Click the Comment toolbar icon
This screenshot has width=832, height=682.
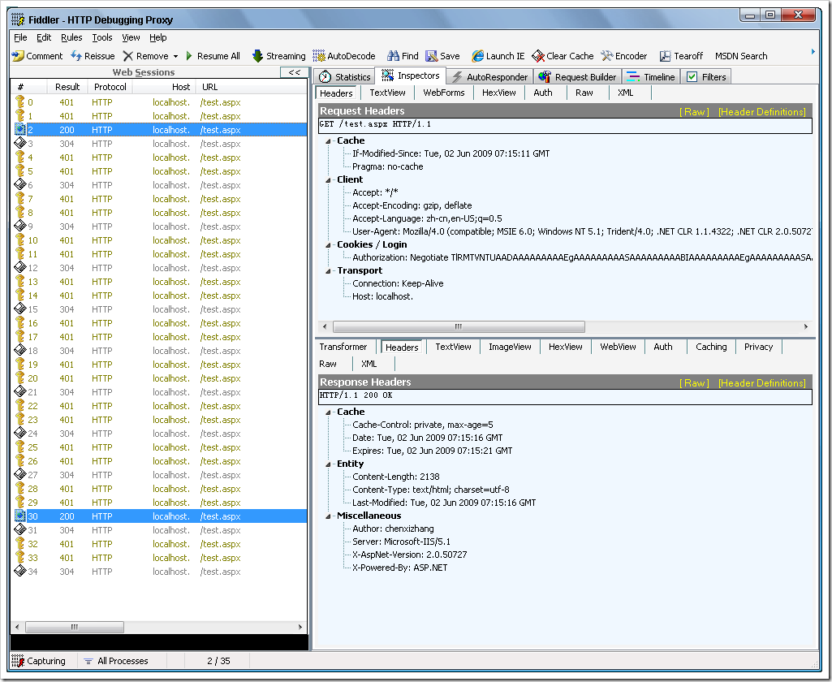(18, 56)
